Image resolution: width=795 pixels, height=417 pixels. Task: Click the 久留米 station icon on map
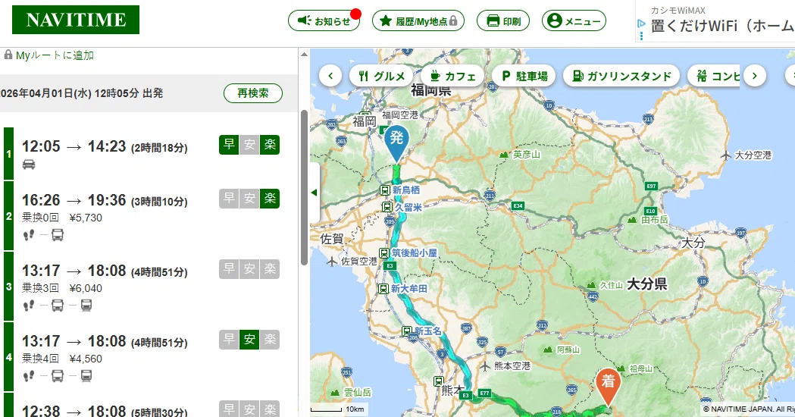387,207
